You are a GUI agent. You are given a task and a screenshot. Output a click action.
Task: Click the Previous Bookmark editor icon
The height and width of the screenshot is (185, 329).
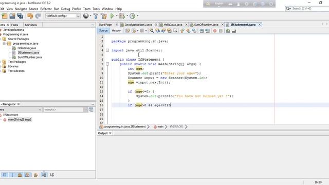(x=182, y=31)
